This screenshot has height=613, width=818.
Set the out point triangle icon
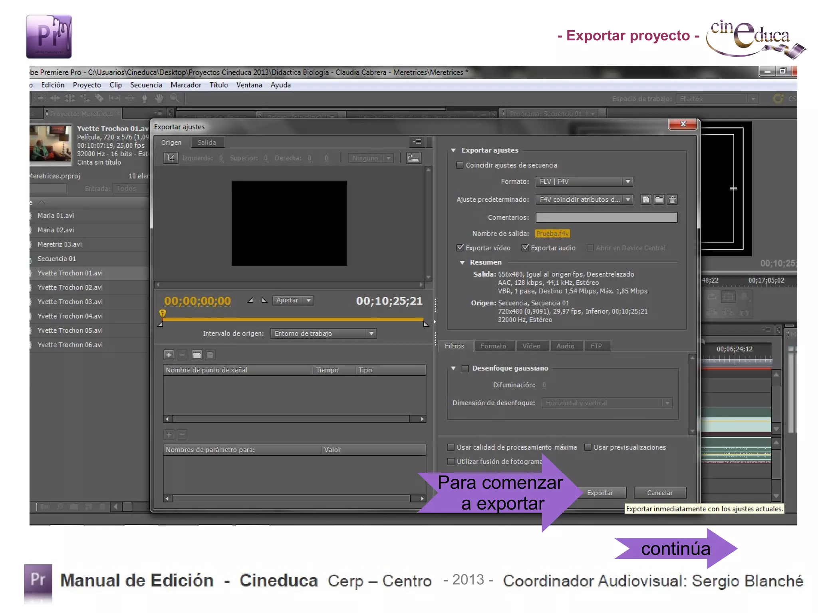(x=264, y=300)
